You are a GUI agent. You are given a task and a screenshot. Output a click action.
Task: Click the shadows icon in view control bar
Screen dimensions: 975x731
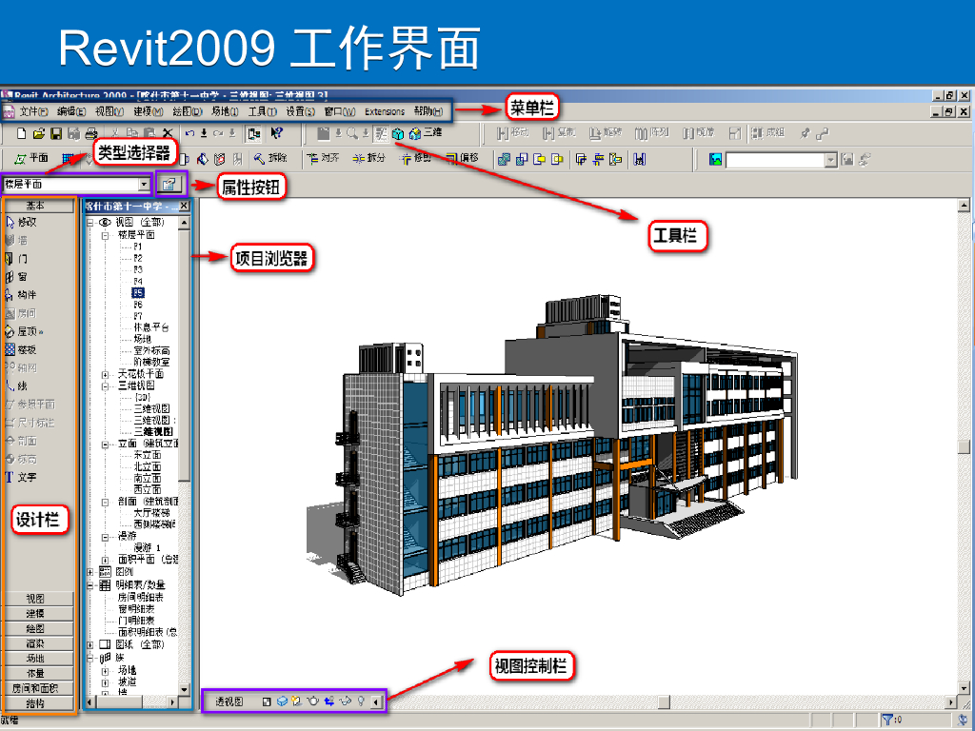pos(297,701)
